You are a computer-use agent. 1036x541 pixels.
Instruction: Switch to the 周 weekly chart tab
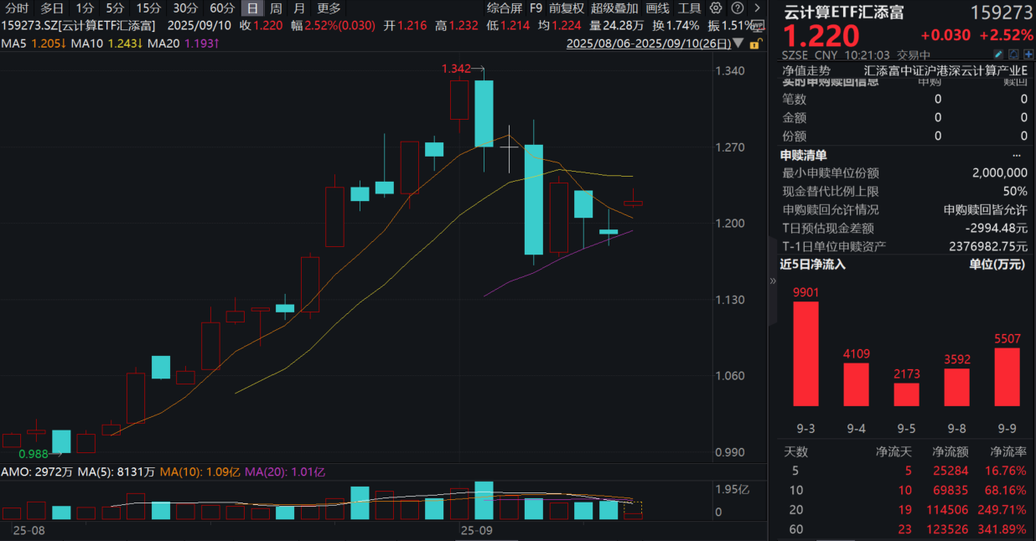pos(275,8)
